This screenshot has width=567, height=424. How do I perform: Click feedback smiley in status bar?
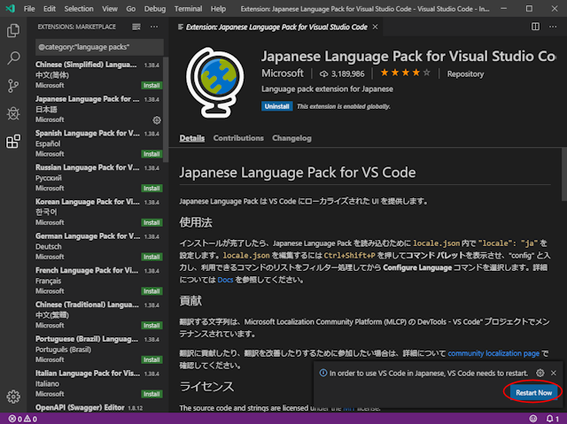click(533, 419)
